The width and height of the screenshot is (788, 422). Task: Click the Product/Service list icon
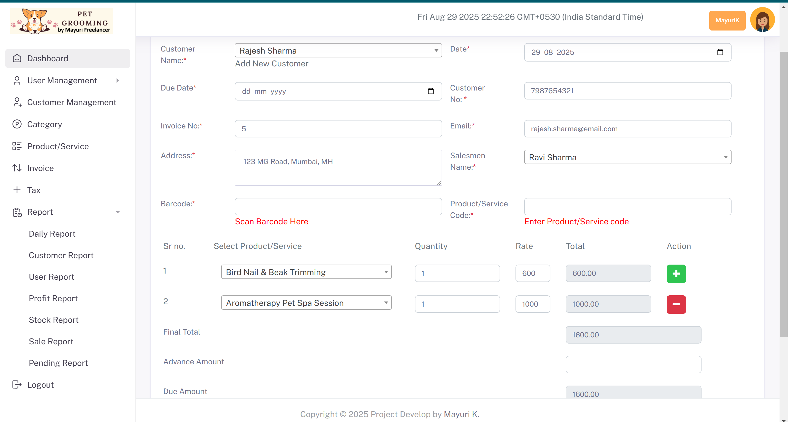17,146
